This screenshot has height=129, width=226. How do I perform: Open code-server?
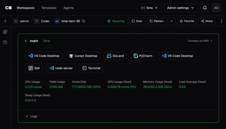[61, 68]
